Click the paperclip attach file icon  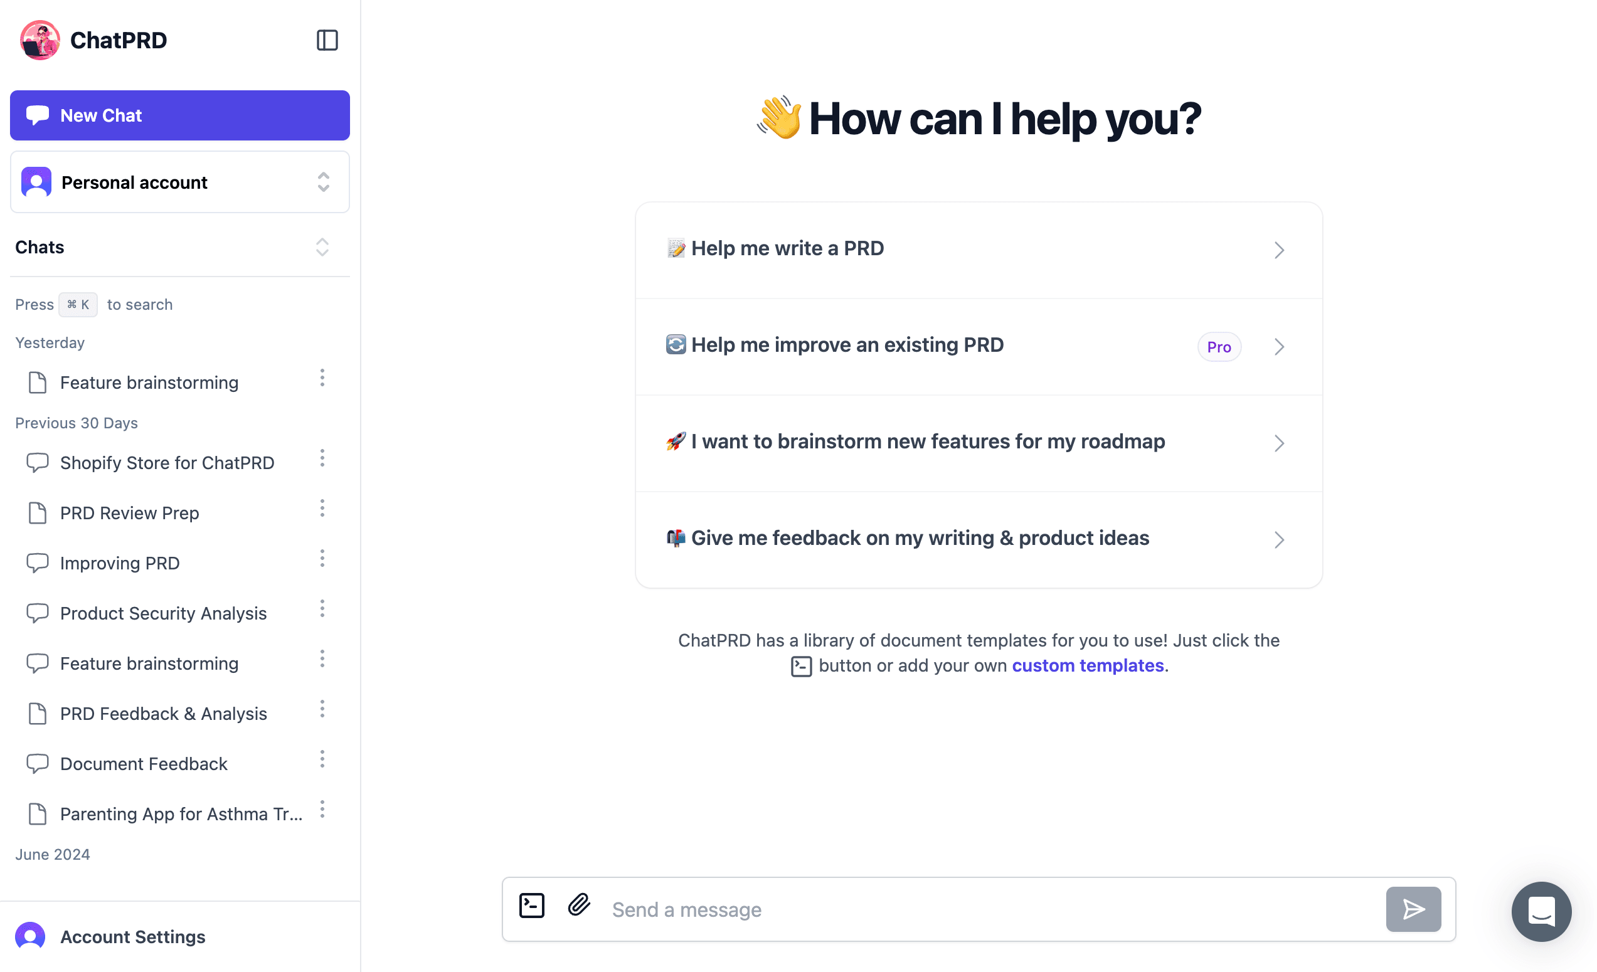579,906
